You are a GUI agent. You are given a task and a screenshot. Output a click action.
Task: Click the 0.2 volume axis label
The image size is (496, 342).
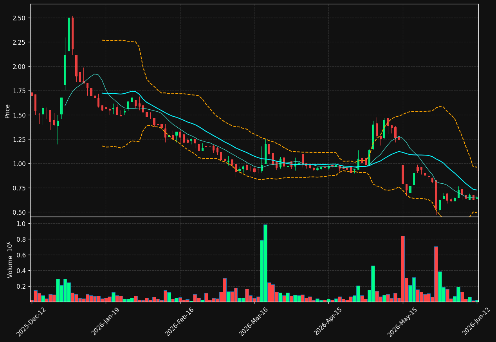click(21, 286)
